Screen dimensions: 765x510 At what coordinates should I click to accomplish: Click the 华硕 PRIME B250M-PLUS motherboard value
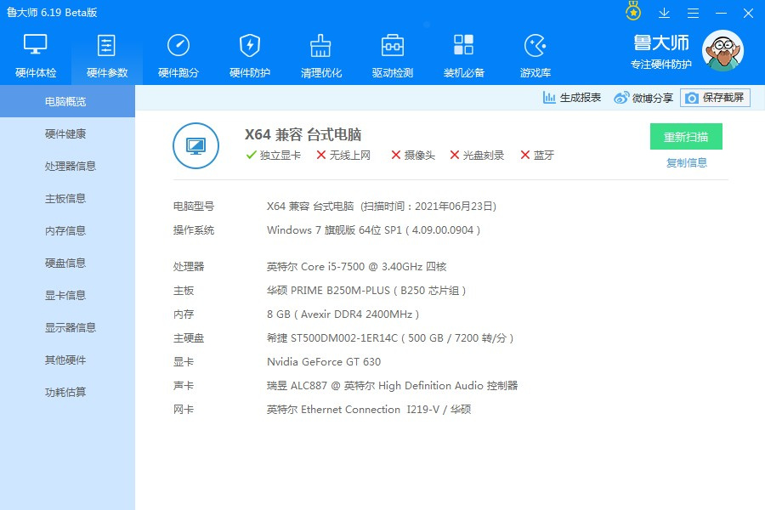tap(366, 291)
